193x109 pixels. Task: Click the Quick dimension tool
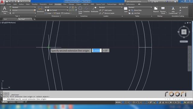click(x=57, y=13)
